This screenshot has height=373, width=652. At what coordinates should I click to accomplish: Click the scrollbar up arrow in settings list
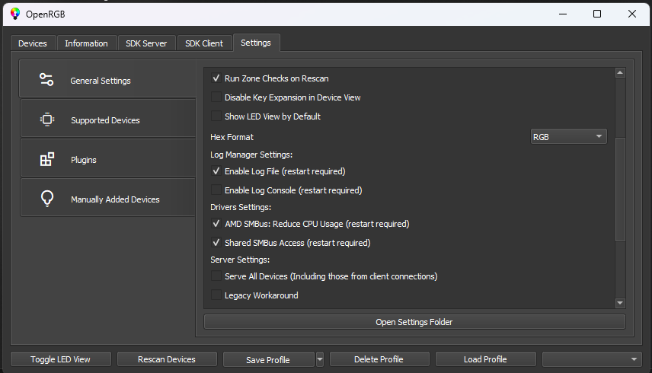(620, 72)
